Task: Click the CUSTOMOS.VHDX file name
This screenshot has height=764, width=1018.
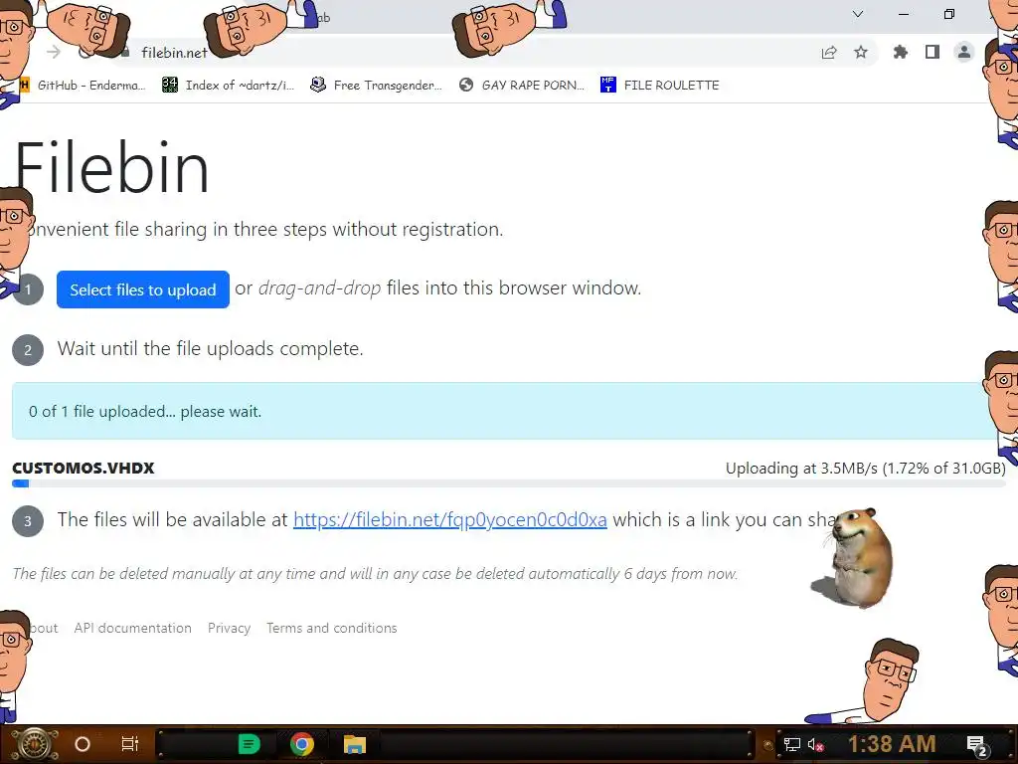Action: (84, 468)
